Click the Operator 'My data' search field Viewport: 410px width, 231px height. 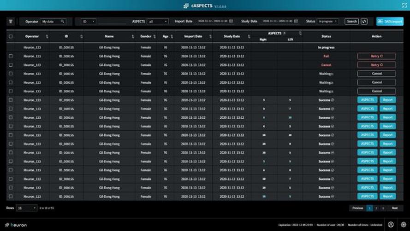[53, 22]
